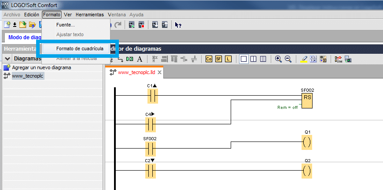
Task: Click the close file folder icon
Action: (32, 24)
